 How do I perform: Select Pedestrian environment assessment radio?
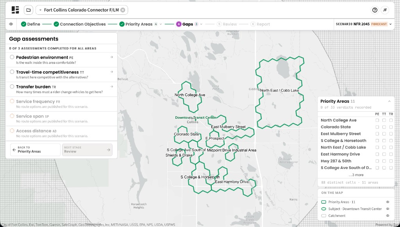coord(12,57)
